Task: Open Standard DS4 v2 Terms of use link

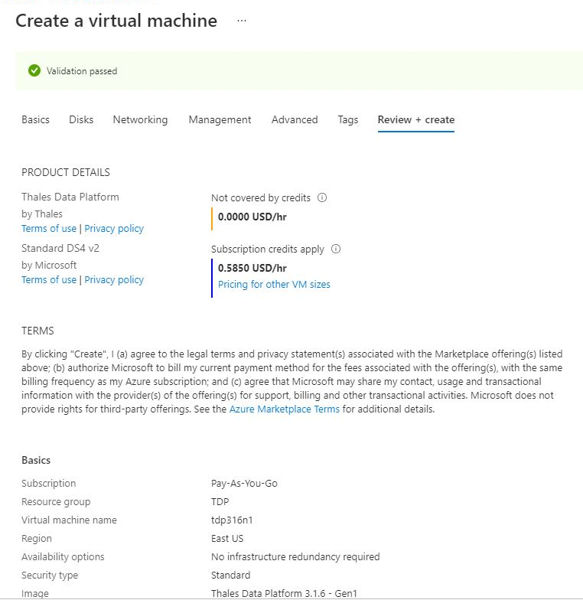Action: click(49, 280)
